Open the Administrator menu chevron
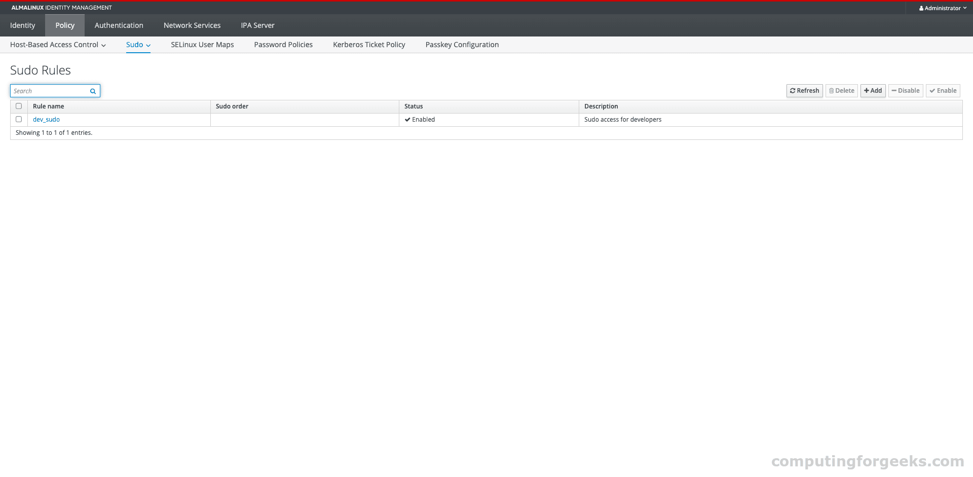Viewport: 973px width, 477px height. click(x=965, y=8)
